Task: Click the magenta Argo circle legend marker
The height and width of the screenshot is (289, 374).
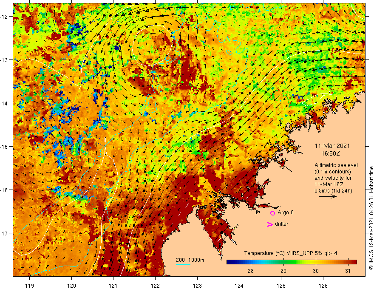Action: (x=272, y=213)
